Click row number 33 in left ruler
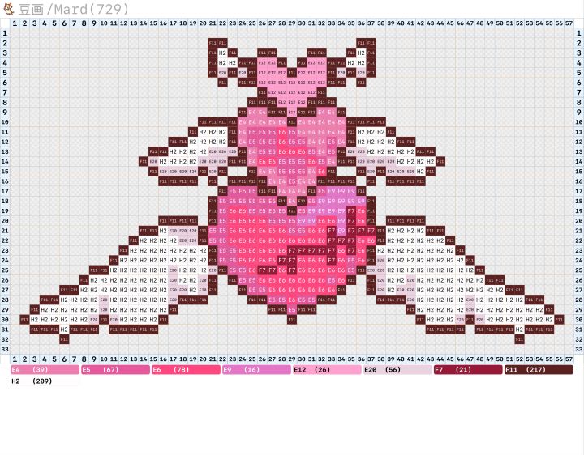This screenshot has height=455, width=584. pos(5,349)
